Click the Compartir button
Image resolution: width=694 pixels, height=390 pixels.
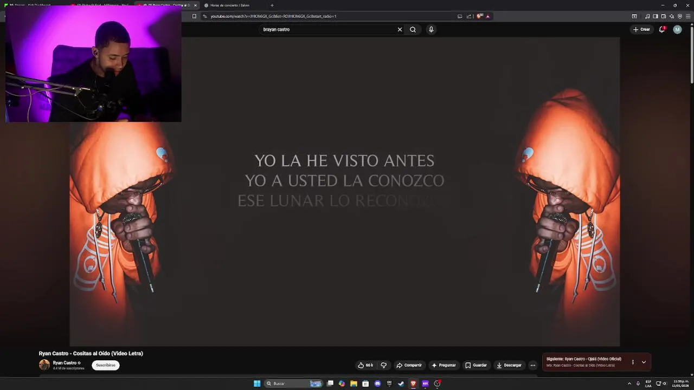(409, 365)
